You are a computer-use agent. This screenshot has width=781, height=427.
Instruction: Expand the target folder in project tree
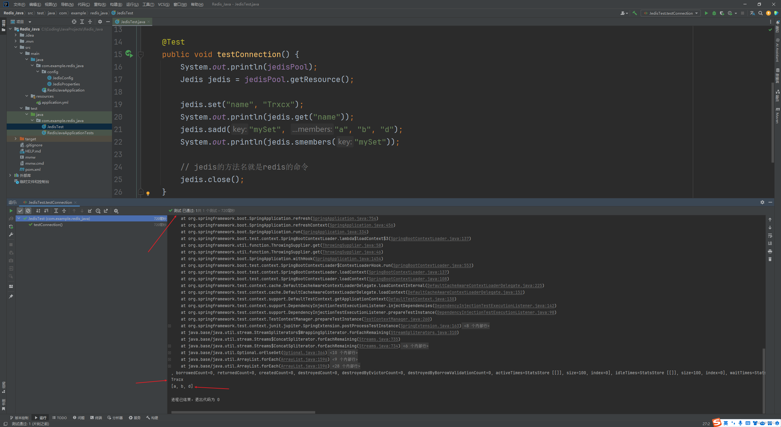16,139
